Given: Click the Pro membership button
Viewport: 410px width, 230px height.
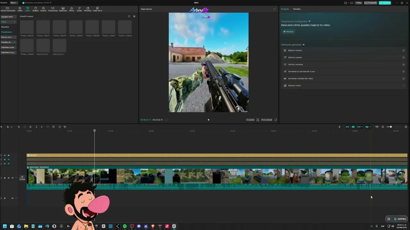Looking at the screenshot, I should point(359,3).
